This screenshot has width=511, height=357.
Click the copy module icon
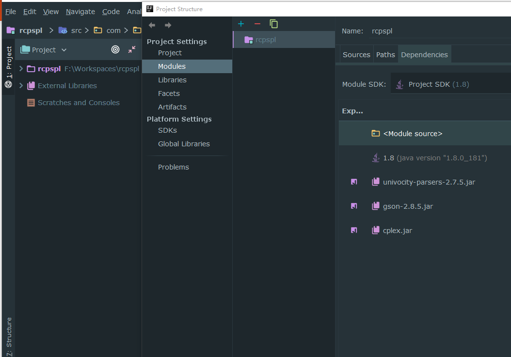point(274,23)
